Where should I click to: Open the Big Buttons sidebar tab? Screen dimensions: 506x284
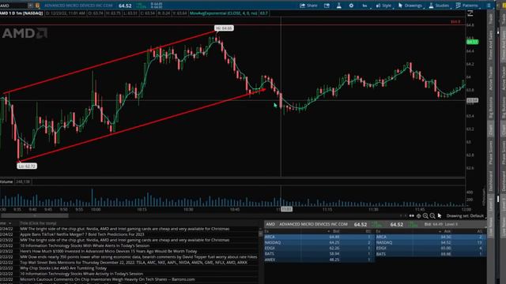point(491,107)
